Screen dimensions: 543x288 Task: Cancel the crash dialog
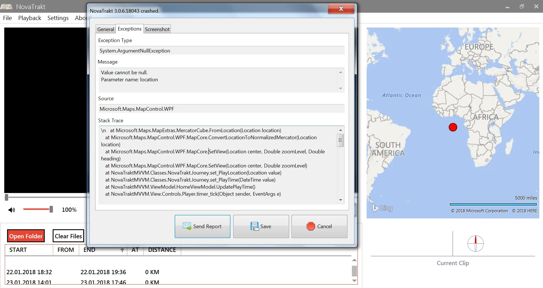(x=319, y=226)
